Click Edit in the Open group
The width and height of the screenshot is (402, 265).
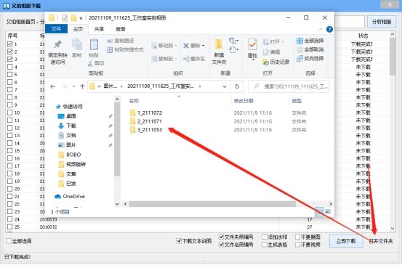271,52
